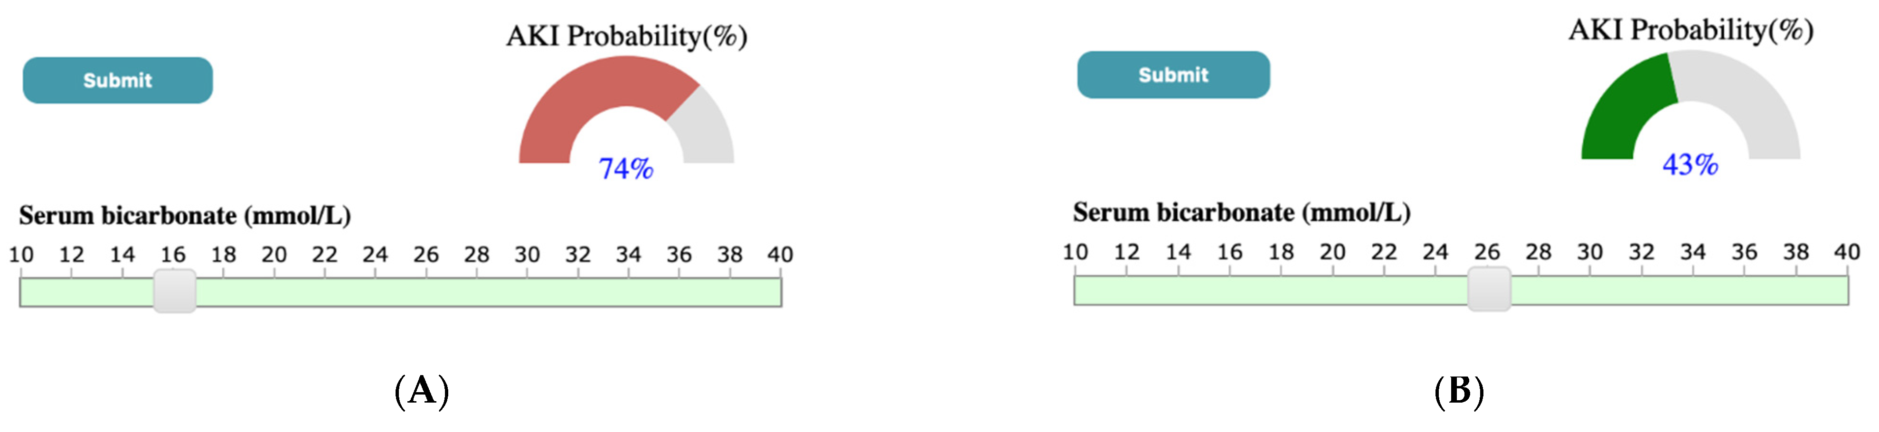The height and width of the screenshot is (432, 1879).
Task: Click the Submit button in panel A
Action: point(117,80)
